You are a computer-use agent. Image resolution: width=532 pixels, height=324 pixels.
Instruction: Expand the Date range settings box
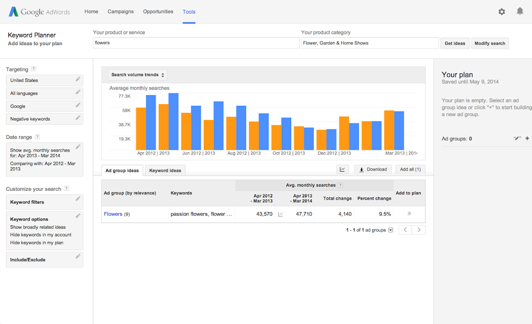point(78,146)
